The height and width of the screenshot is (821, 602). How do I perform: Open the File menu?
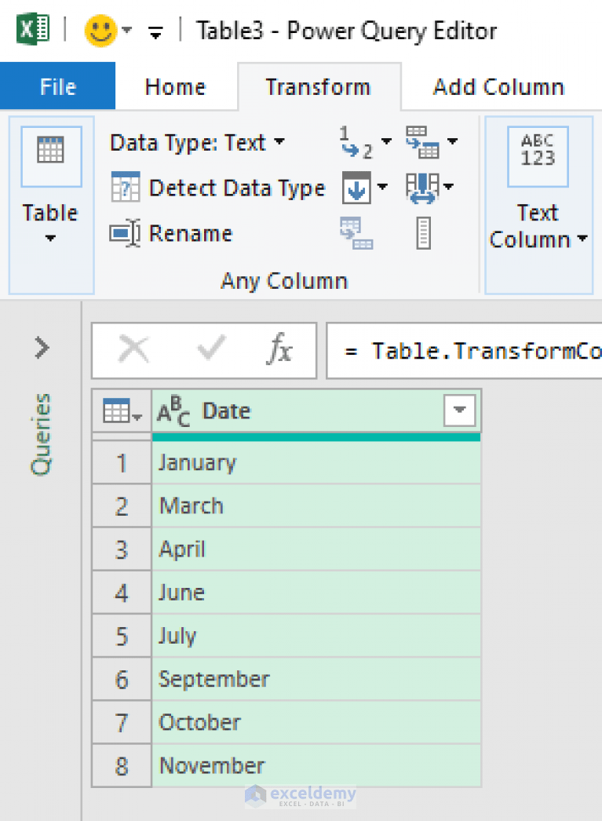click(x=57, y=86)
